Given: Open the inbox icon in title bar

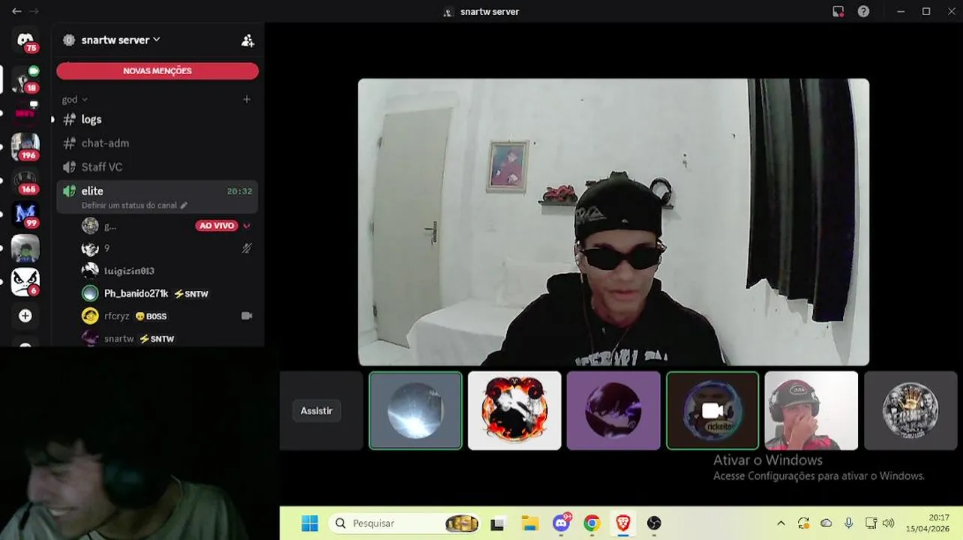Looking at the screenshot, I should [838, 11].
